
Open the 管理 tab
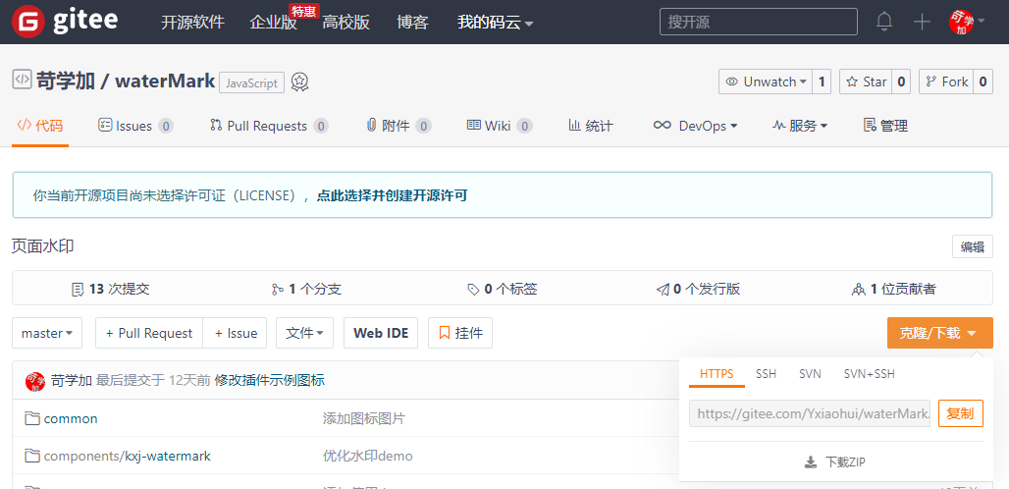pyautogui.click(x=885, y=126)
